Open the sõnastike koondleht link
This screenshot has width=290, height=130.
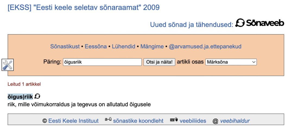(x=138, y=121)
